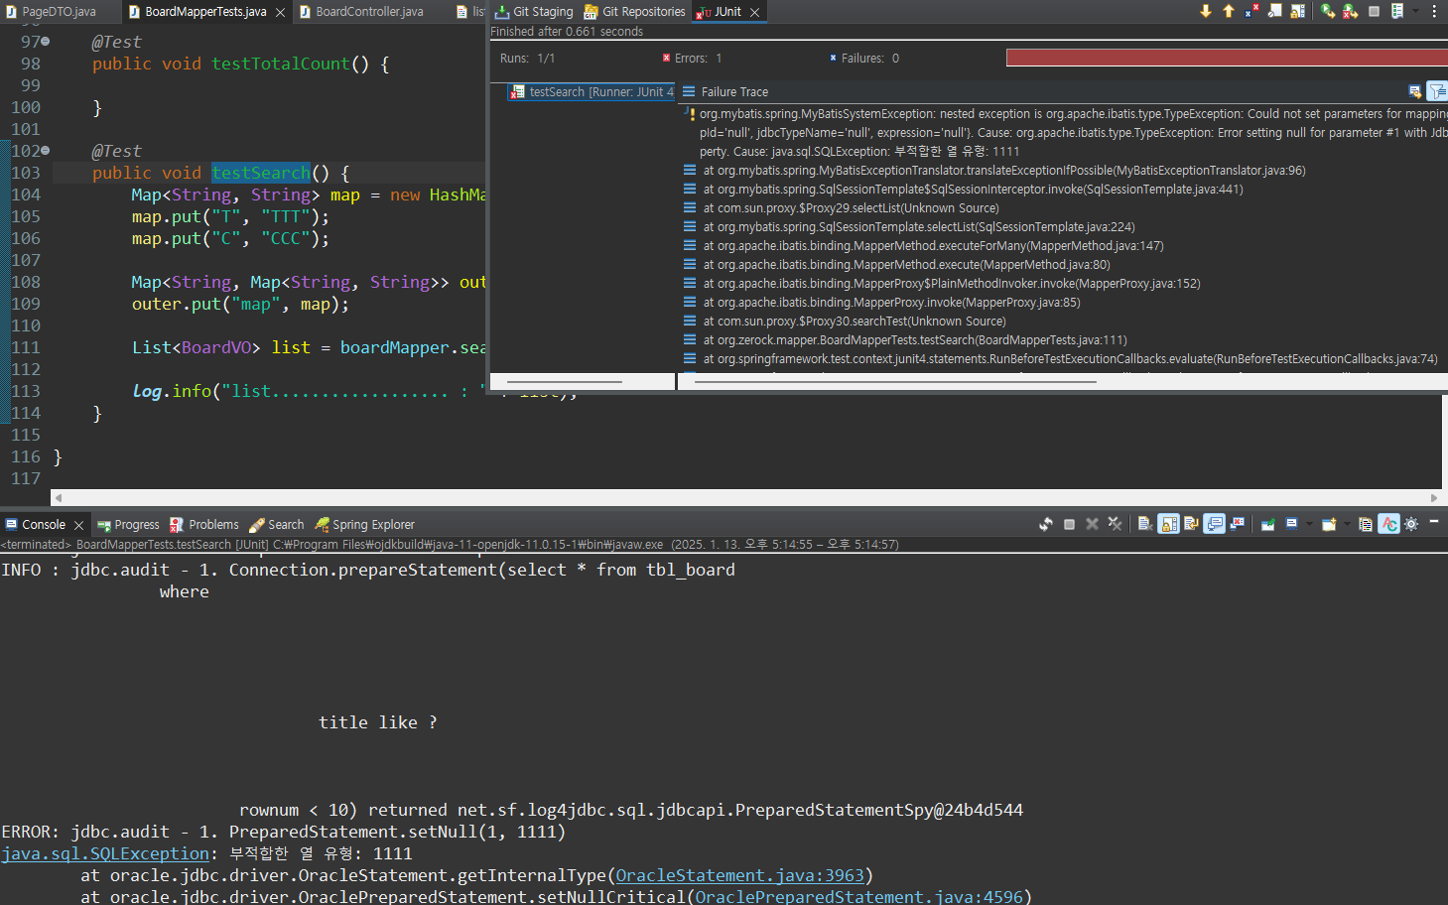Open Spring Explorer tab
Viewport: 1448px width, 905px height.
coord(364,525)
